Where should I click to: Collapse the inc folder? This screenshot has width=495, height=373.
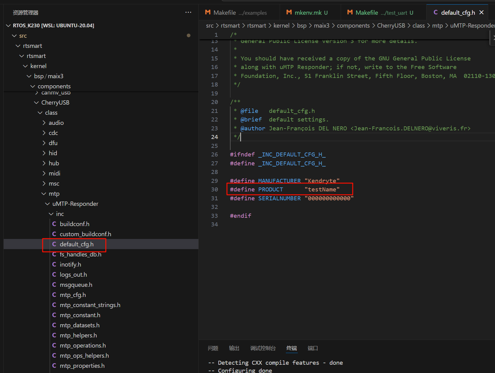51,214
